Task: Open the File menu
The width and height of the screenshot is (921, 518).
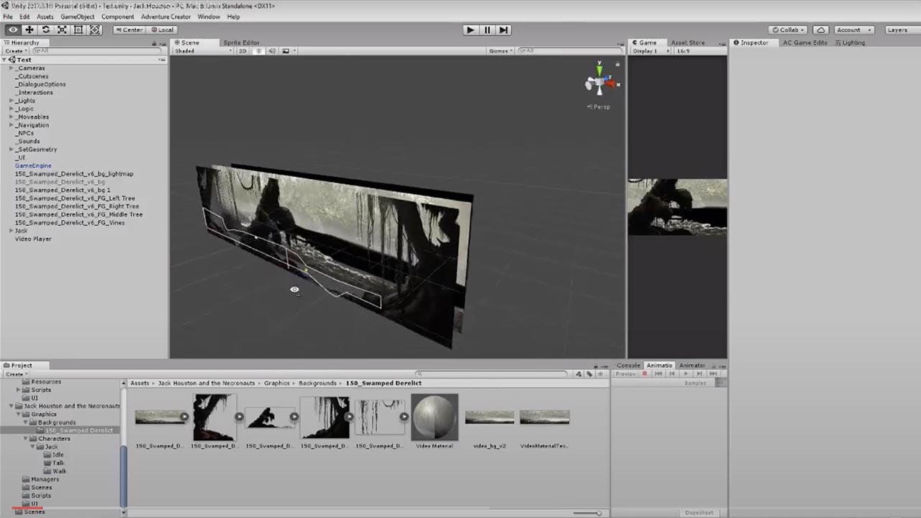Action: 8,17
